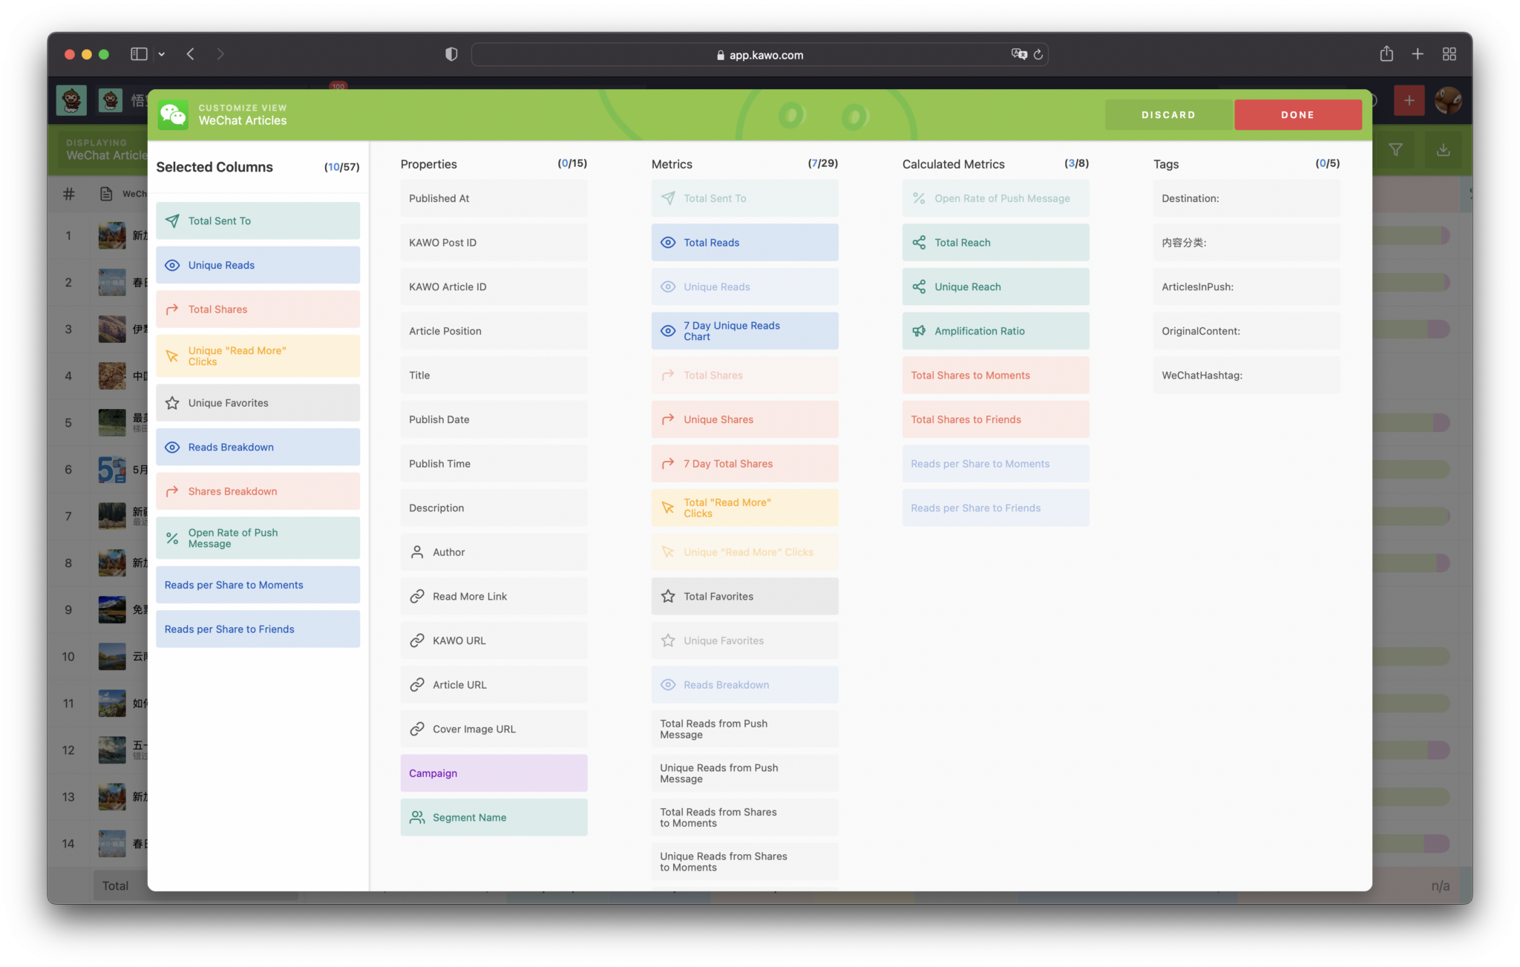The image size is (1520, 967).
Task: Toggle the Unique Shares metric selection
Action: click(744, 419)
